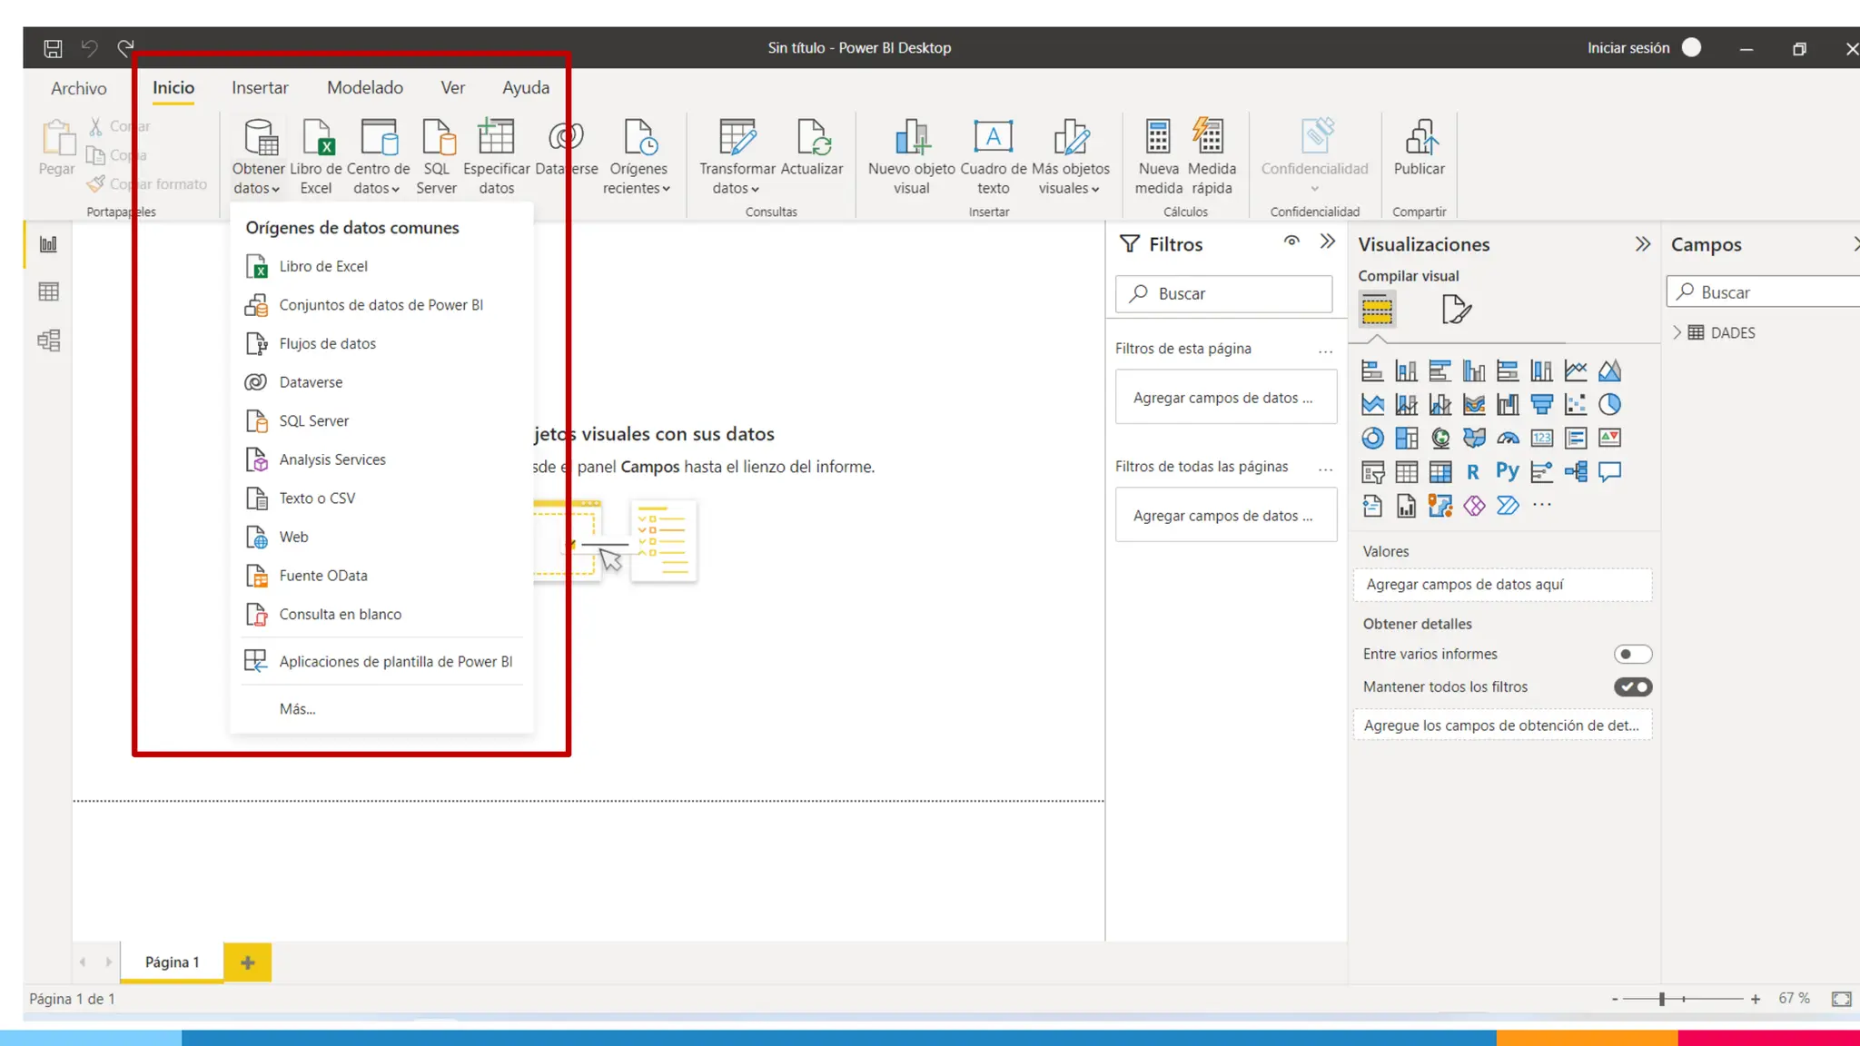Click the Transformar datos icon
The width and height of the screenshot is (1860, 1046).
(x=737, y=138)
